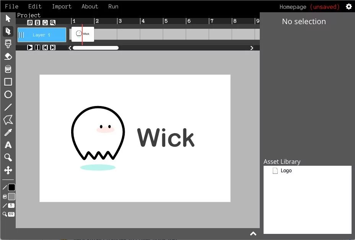Pause the animation playback
The width and height of the screenshot is (355, 240).
tap(37, 47)
